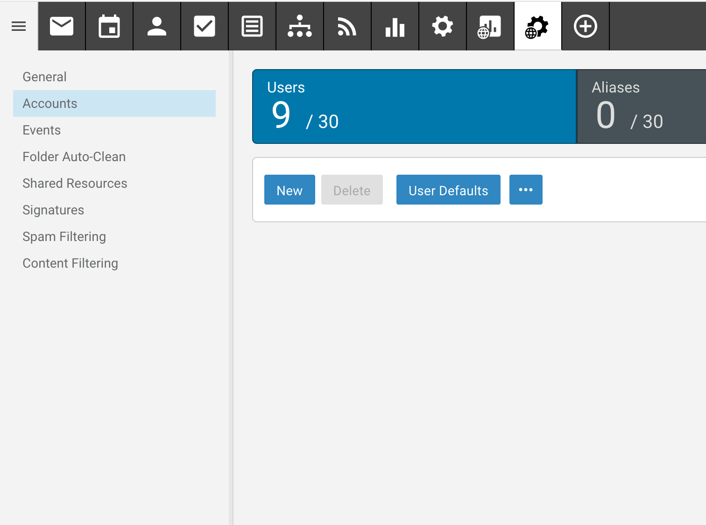This screenshot has width=706, height=525.
Task: Open Shared Resources in the sidebar
Action: point(75,183)
